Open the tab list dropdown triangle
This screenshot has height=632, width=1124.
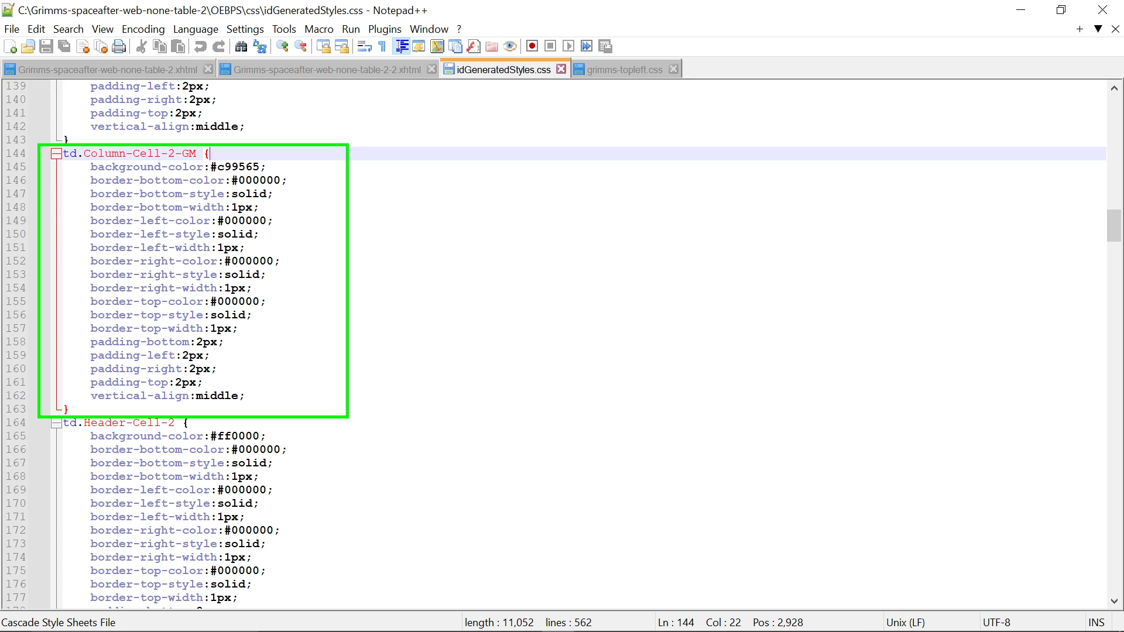tap(1098, 29)
